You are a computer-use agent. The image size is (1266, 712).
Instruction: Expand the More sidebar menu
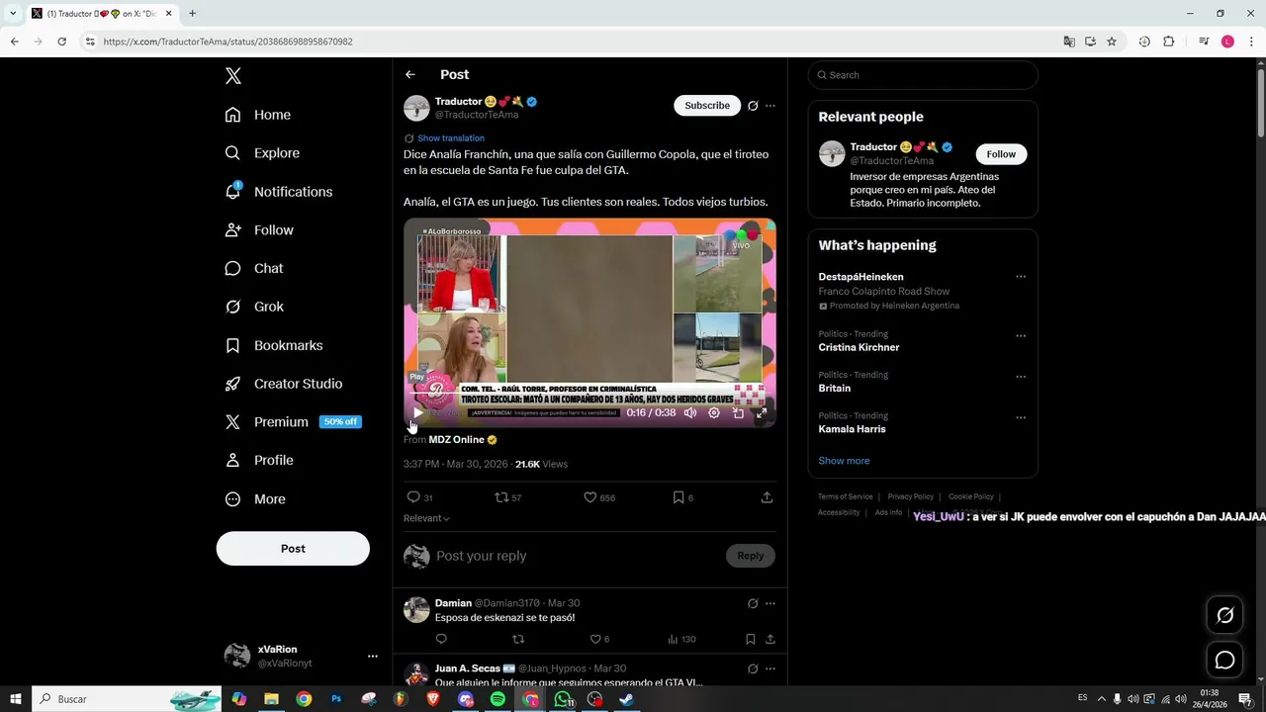click(255, 499)
